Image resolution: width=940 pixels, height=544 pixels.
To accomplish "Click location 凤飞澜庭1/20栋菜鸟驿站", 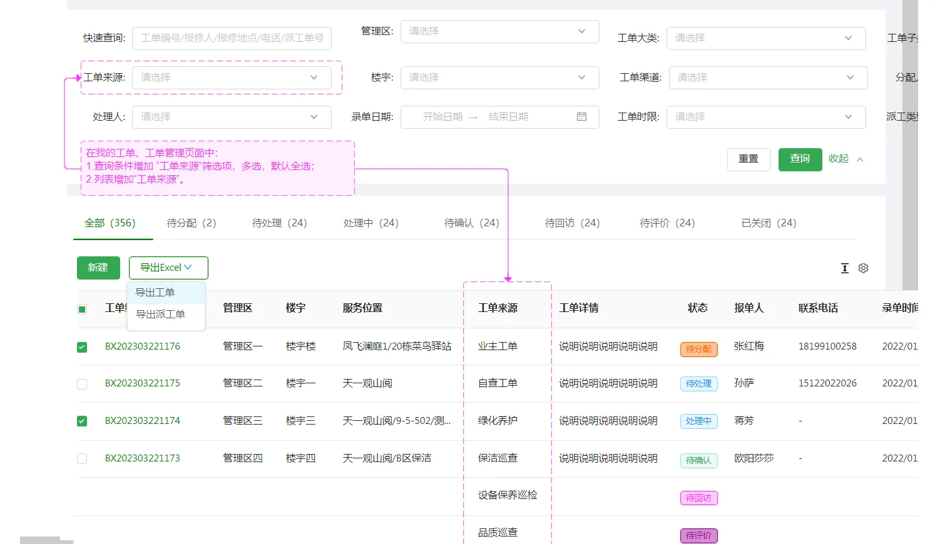I will coord(397,346).
